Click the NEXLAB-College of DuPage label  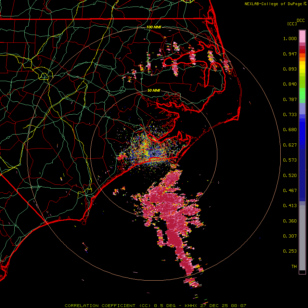[273, 4]
